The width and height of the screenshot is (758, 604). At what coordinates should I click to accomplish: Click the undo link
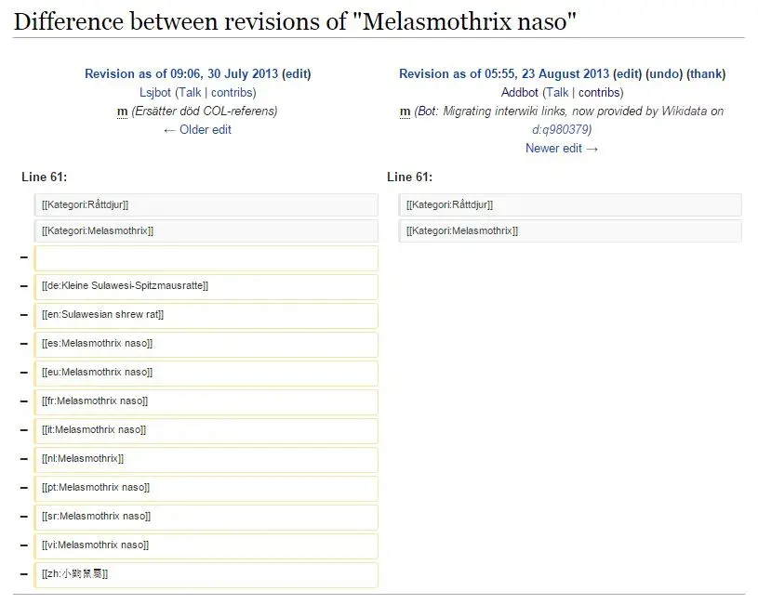point(664,73)
